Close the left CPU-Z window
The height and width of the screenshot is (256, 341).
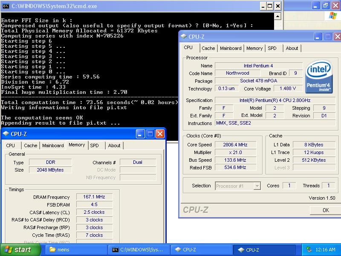160,134
